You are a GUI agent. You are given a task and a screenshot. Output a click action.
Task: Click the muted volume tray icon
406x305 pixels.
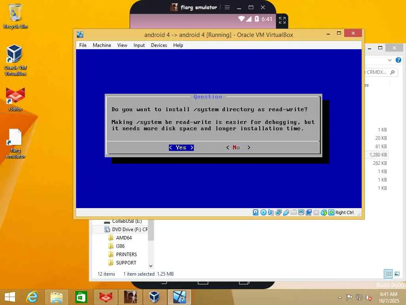368,297
